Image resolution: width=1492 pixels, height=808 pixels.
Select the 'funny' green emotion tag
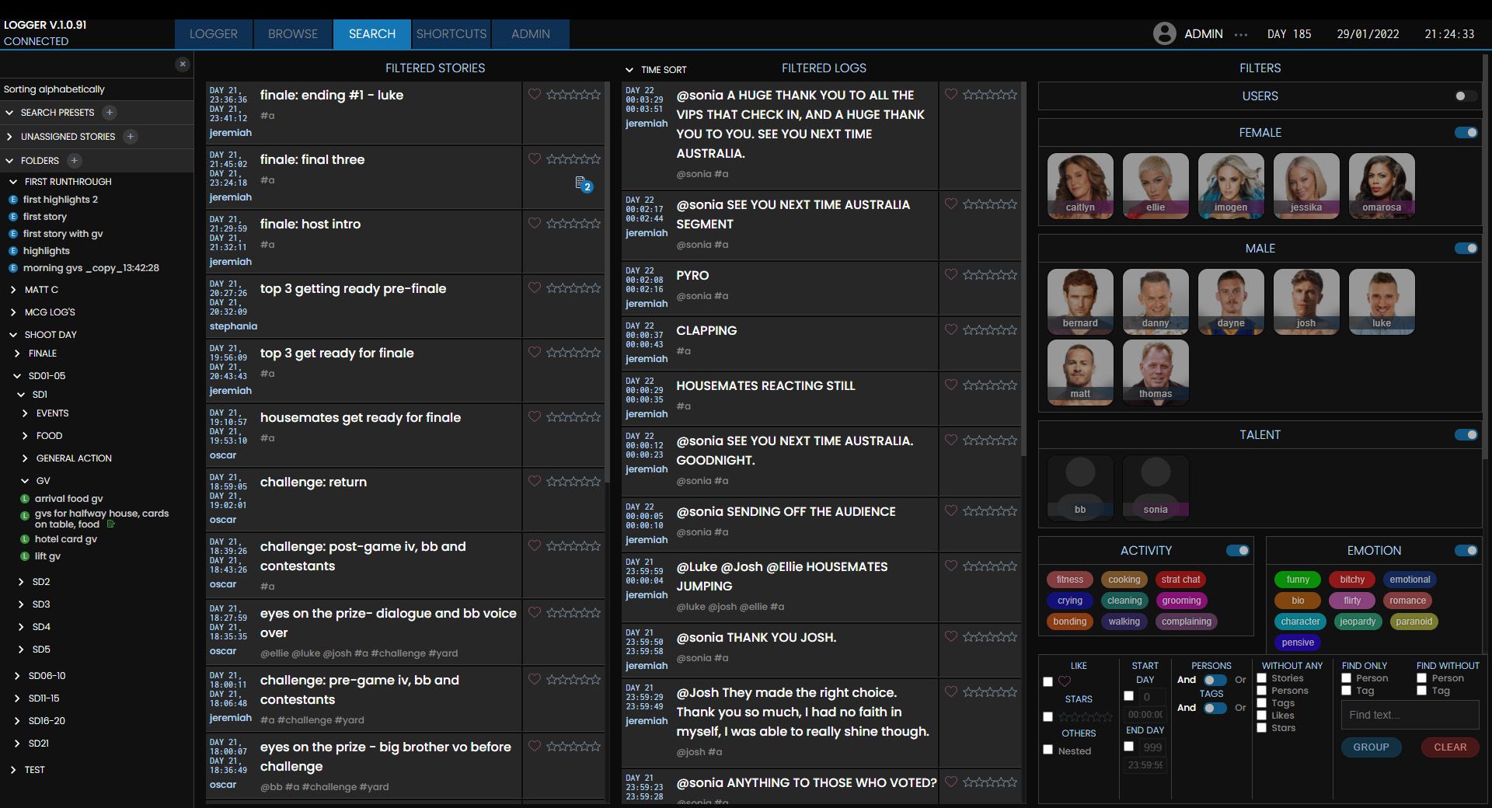click(1298, 580)
